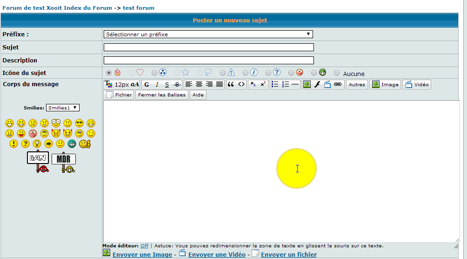Image resolution: width=467 pixels, height=259 pixels.
Task: Open Envoyer une Image link
Action: coord(142,254)
